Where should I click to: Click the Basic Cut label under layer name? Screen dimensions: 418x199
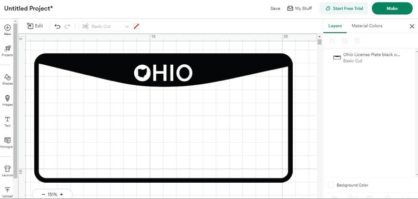(353, 61)
